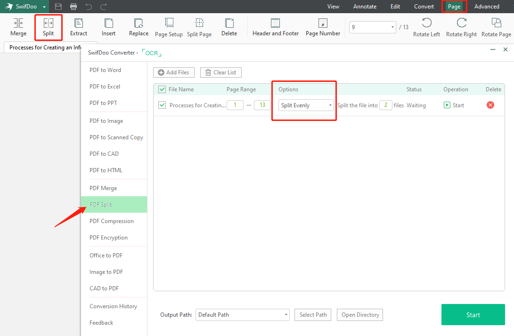Viewport: 514px width, 336px height.
Task: Close the SwifDoo Converter dialog
Action: coord(506,49)
